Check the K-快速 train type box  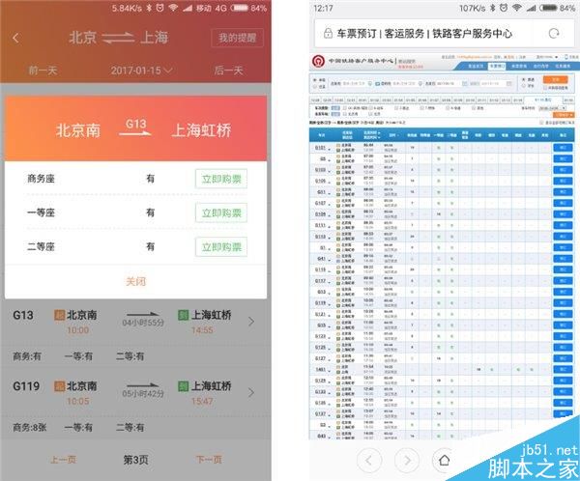coord(448,108)
